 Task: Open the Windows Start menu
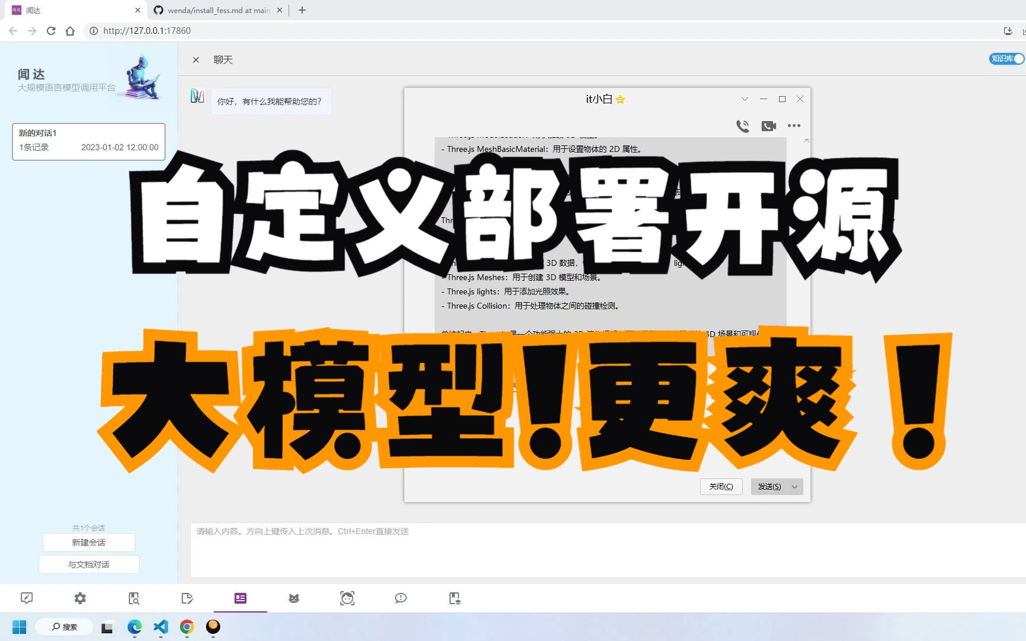tap(19, 627)
